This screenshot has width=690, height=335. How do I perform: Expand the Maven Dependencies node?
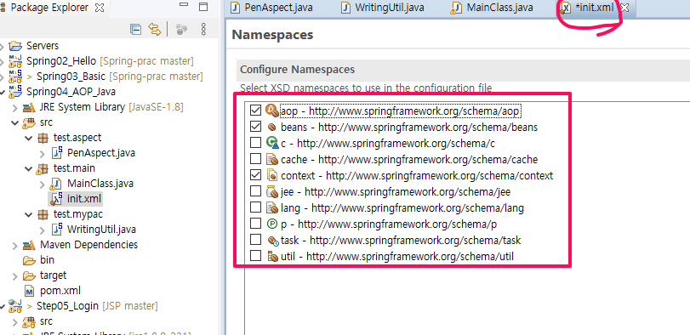[15, 246]
